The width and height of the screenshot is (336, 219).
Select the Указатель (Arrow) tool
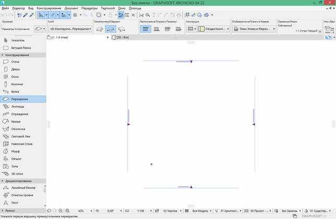point(23,40)
